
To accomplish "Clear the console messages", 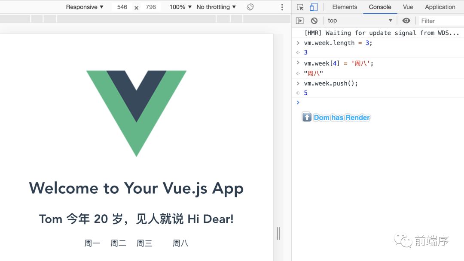I will [x=314, y=20].
